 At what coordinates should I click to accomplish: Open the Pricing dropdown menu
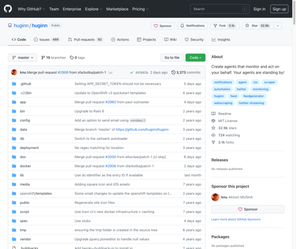(140, 9)
